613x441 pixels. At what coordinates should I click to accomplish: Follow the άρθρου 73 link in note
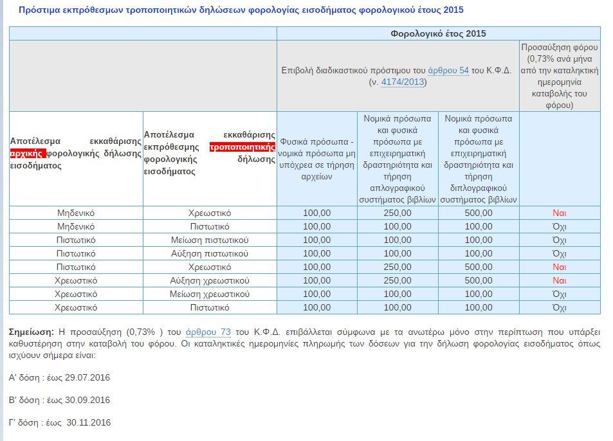(x=208, y=332)
